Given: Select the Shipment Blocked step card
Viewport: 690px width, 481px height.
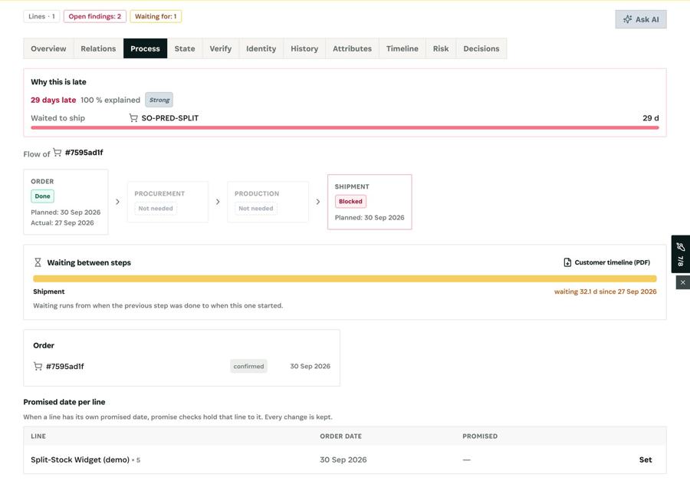Looking at the screenshot, I should (370, 202).
